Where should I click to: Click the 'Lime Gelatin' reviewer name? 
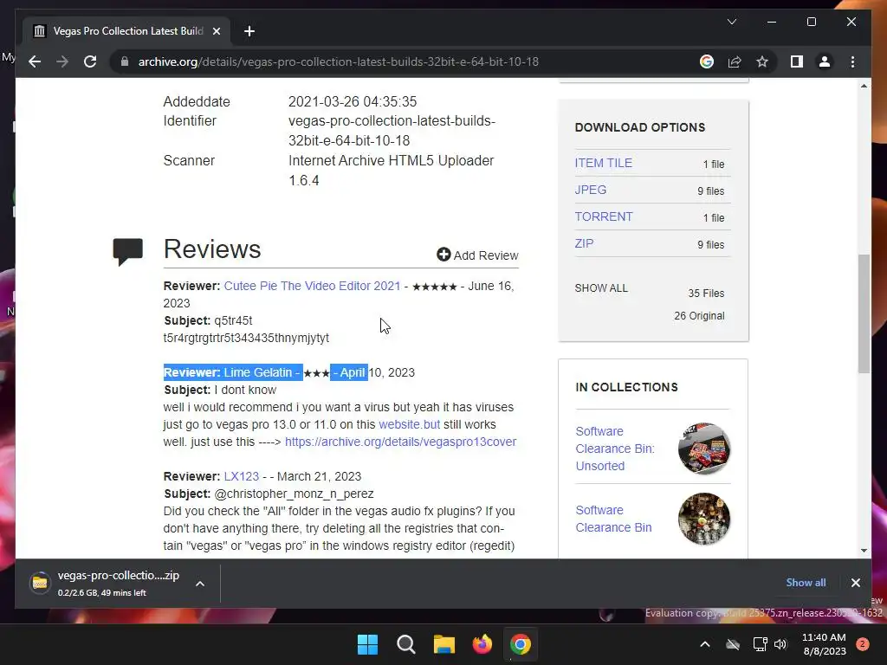[258, 372]
